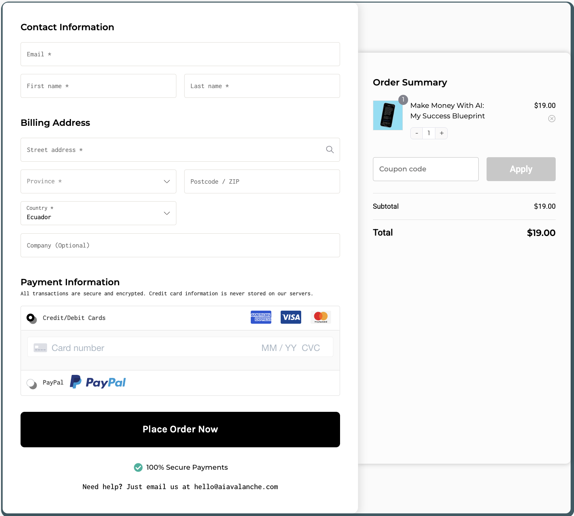Click the Total $19.00 amount

[x=541, y=233]
